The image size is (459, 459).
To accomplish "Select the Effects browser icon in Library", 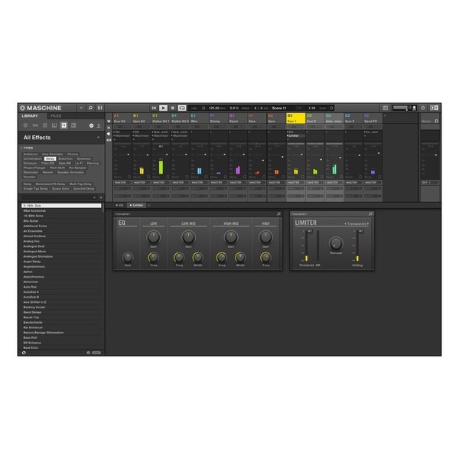I will pyautogui.click(x=63, y=125).
